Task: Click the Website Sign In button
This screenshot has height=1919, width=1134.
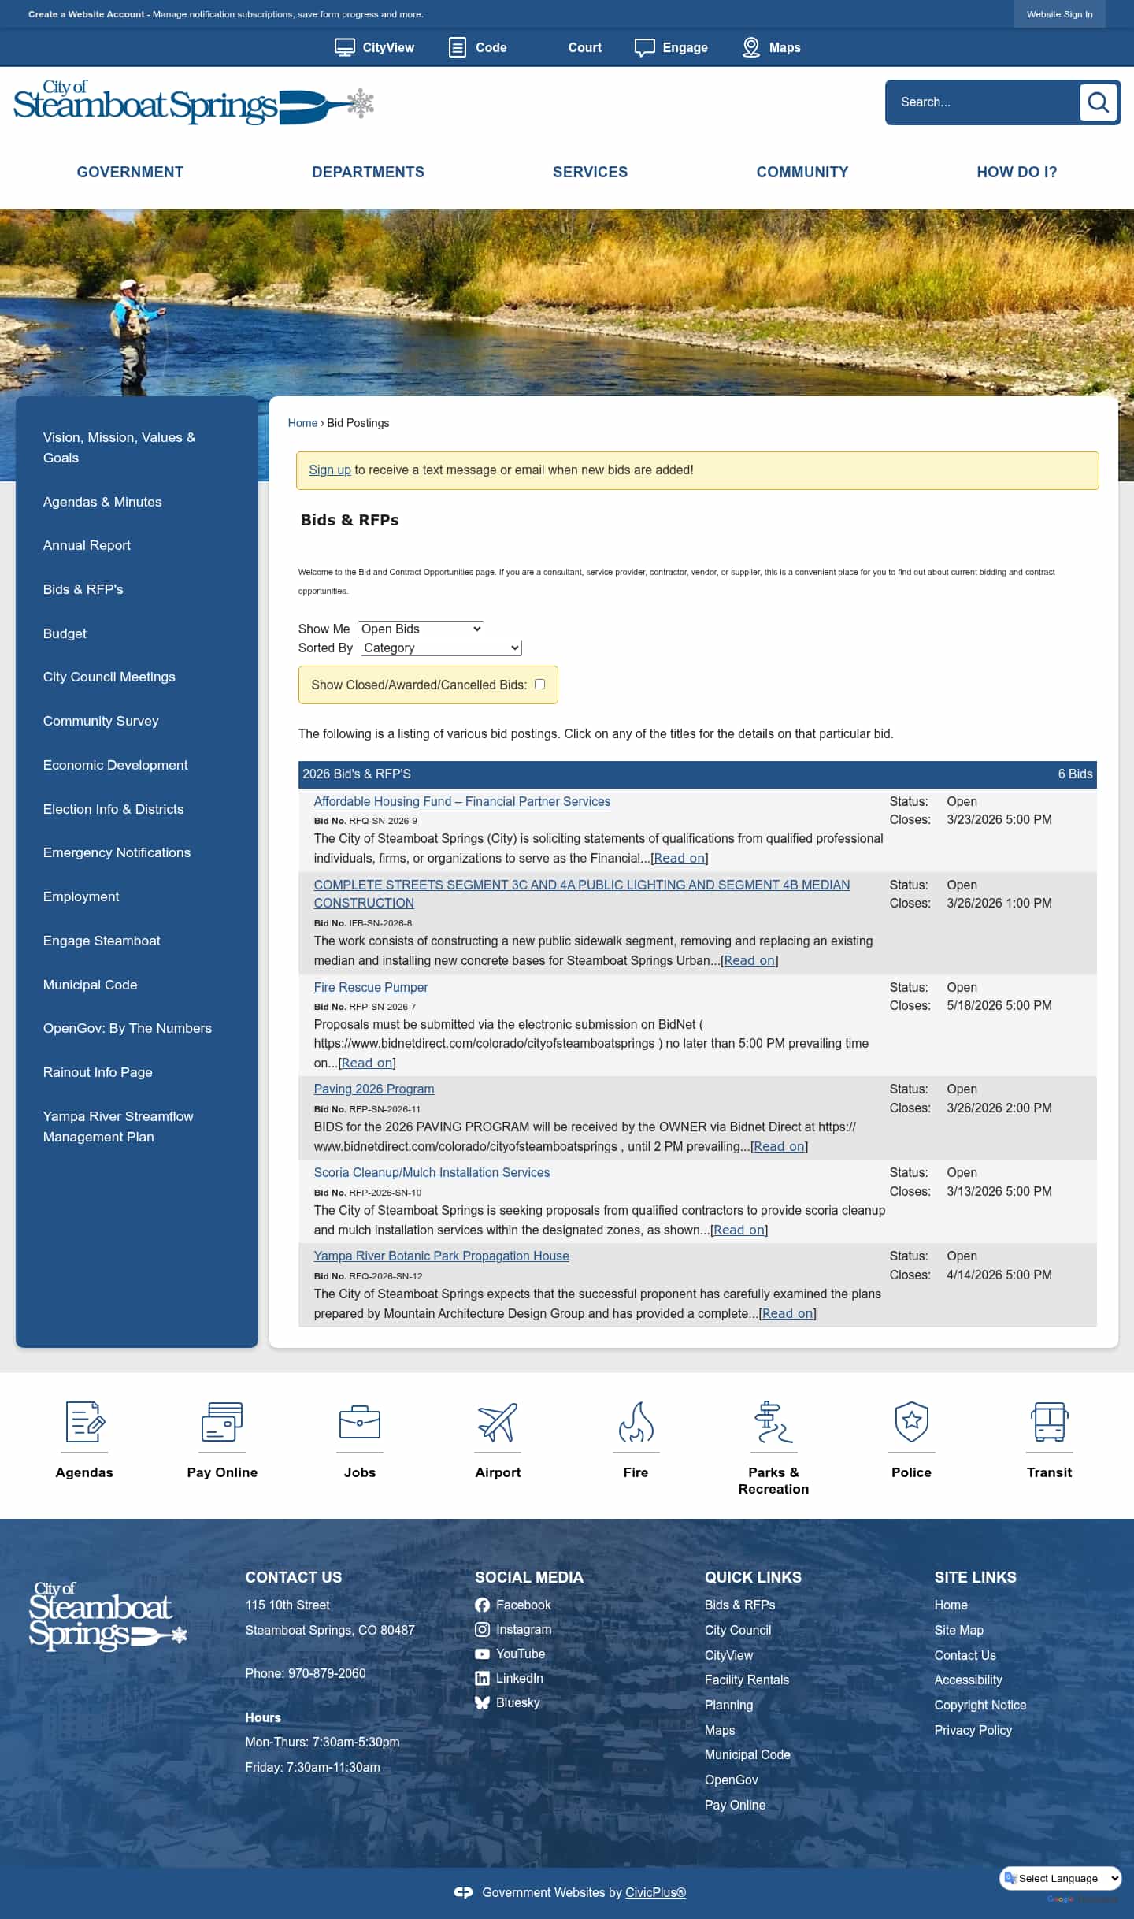Action: (1059, 14)
